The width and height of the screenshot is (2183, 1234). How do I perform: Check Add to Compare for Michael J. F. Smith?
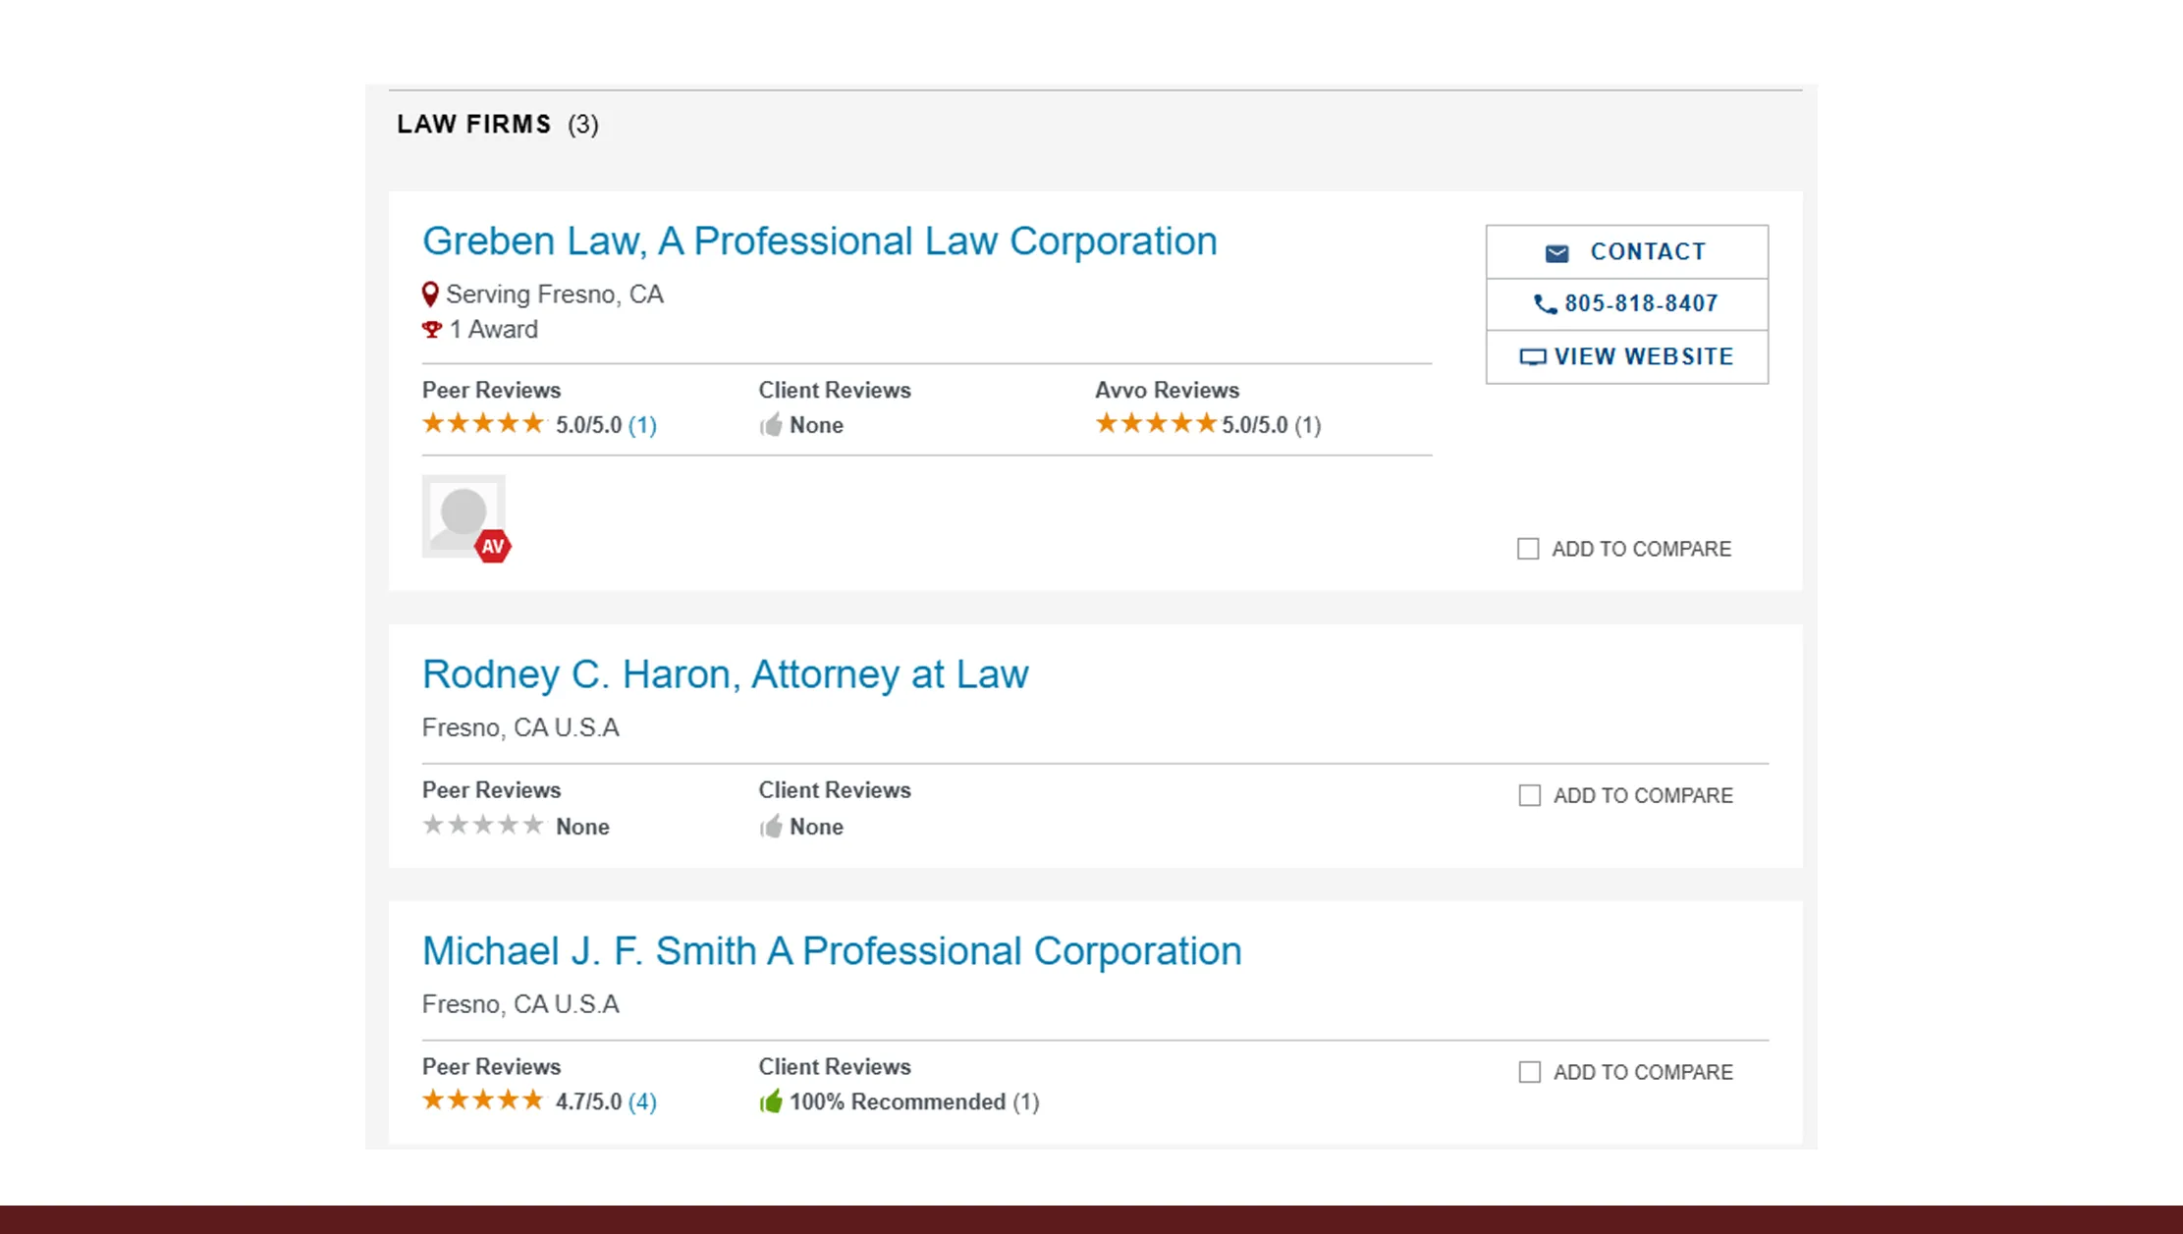point(1529,1072)
